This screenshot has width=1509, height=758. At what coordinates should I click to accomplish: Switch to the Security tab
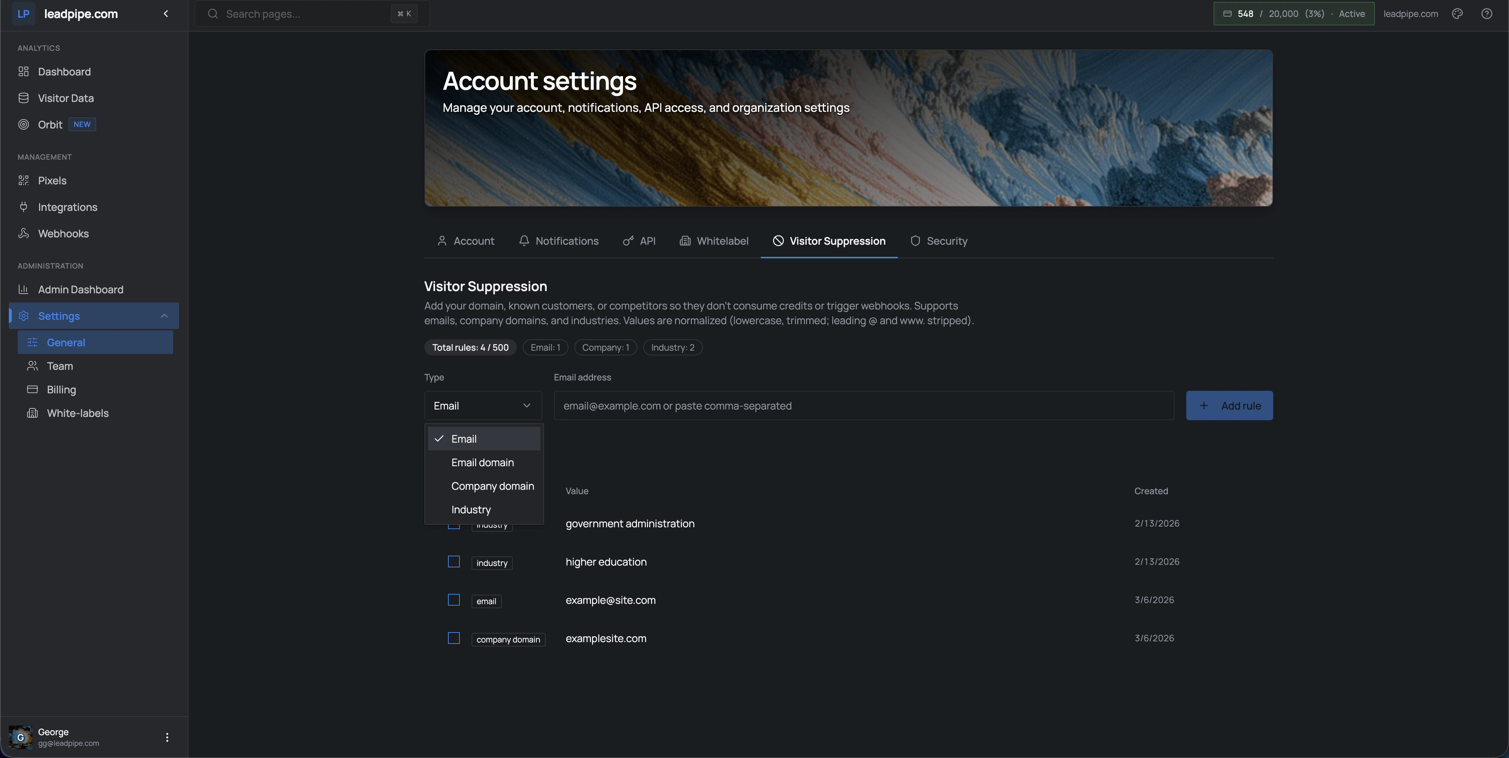point(938,241)
